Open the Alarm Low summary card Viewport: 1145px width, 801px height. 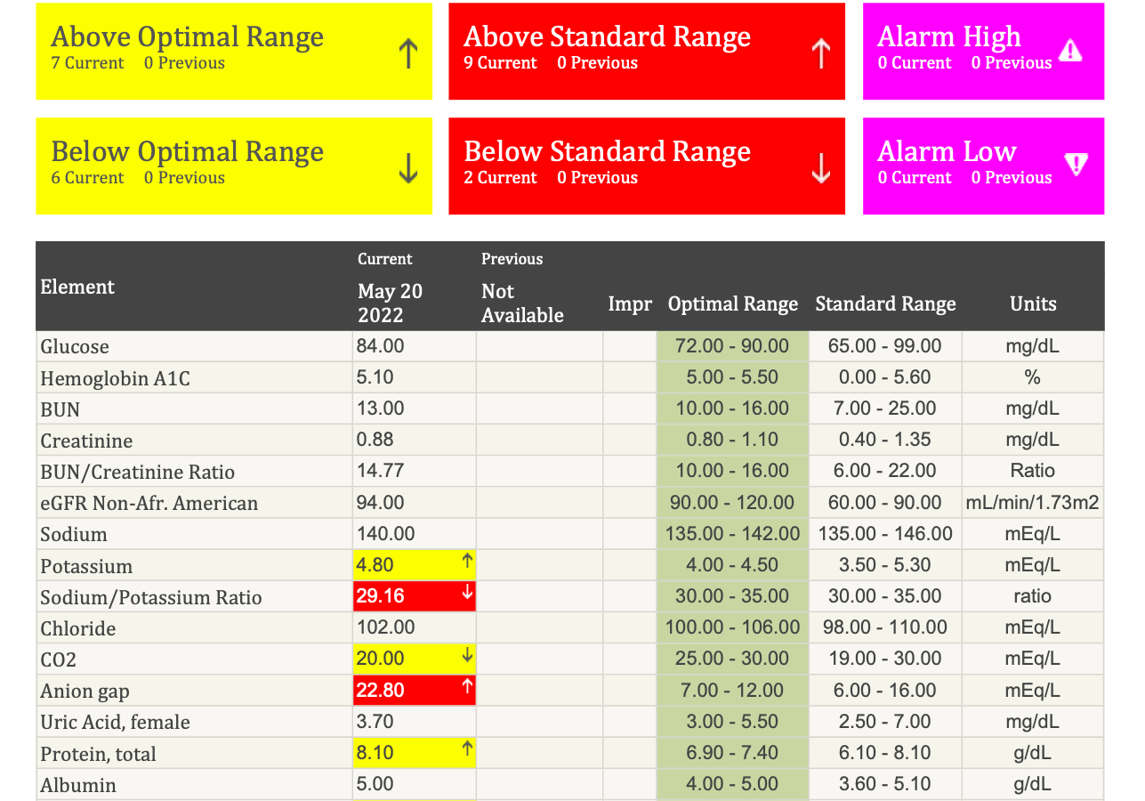983,166
